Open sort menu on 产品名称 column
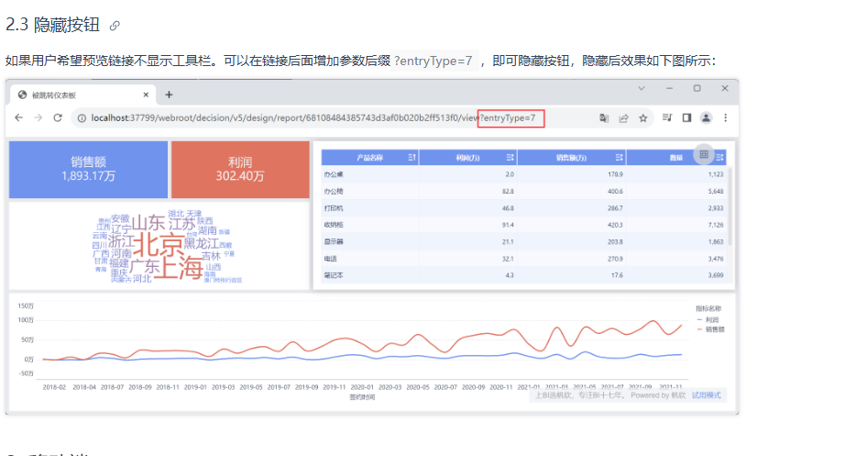856x456 pixels. coord(411,158)
